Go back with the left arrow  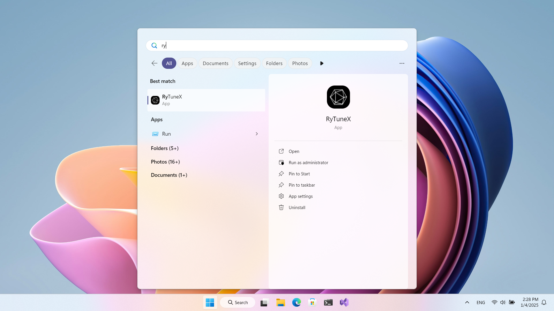point(154,63)
